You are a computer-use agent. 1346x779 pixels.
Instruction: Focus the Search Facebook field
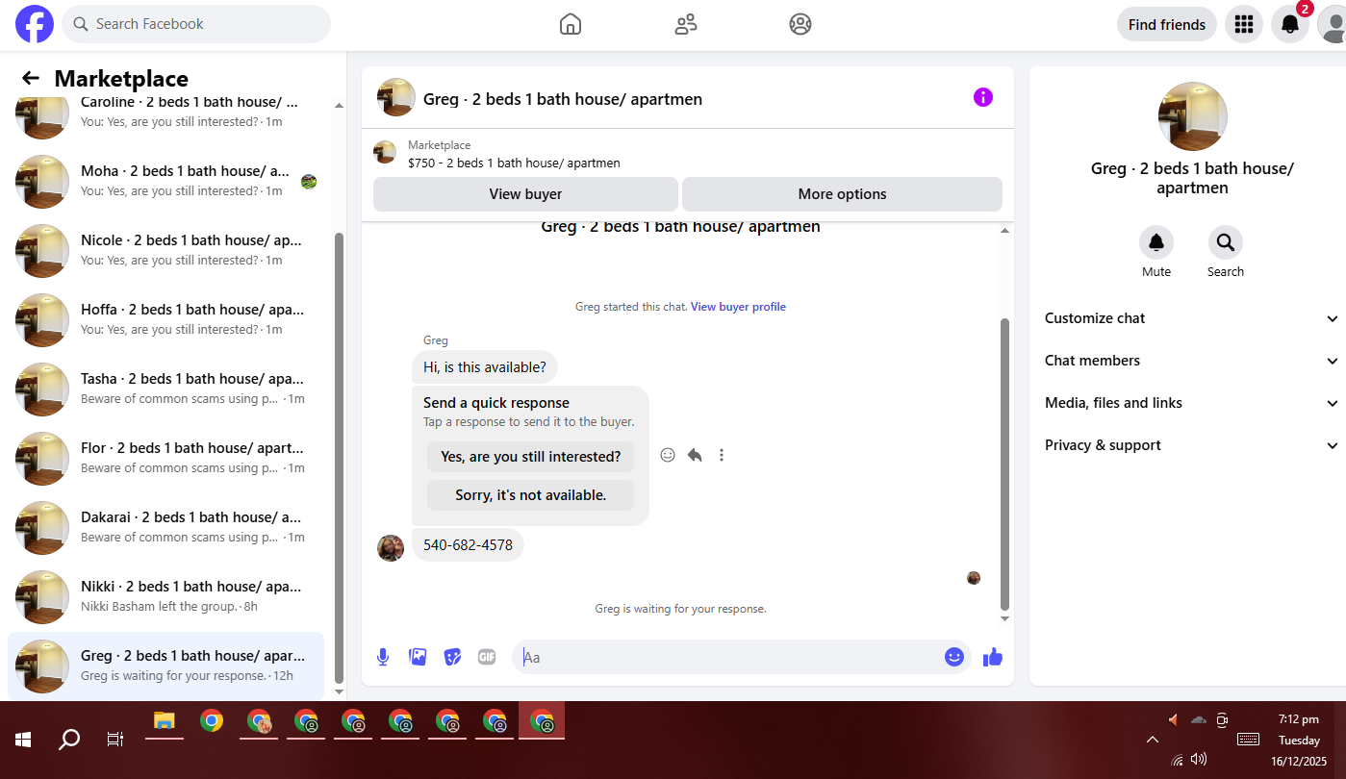pyautogui.click(x=196, y=24)
